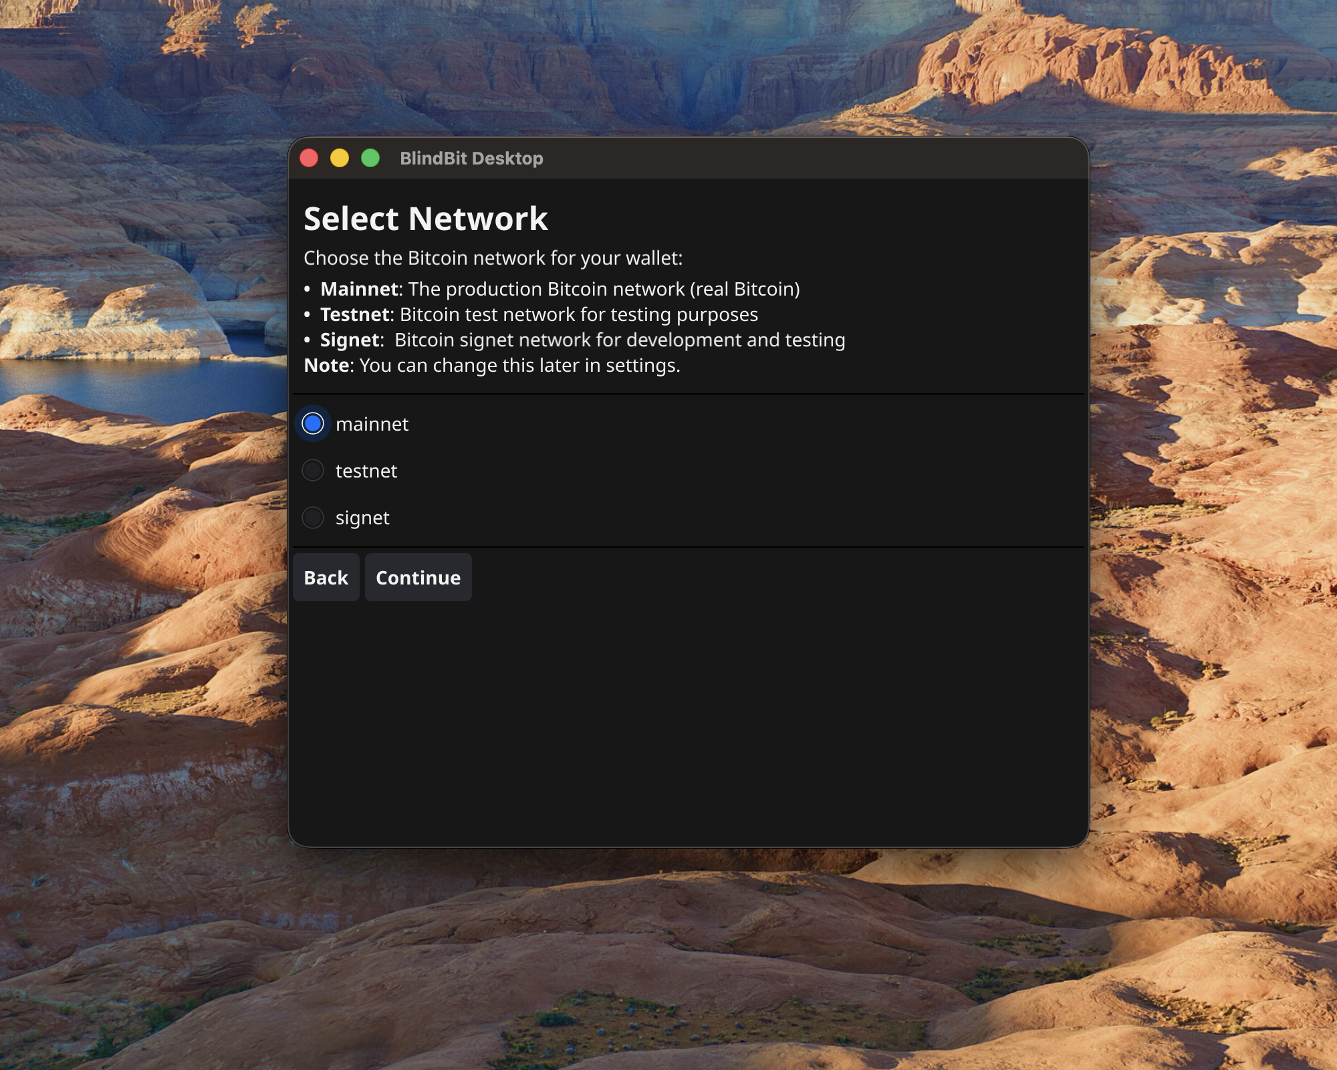Click the BlindBit Desktop title text
The image size is (1337, 1070).
pyautogui.click(x=471, y=158)
